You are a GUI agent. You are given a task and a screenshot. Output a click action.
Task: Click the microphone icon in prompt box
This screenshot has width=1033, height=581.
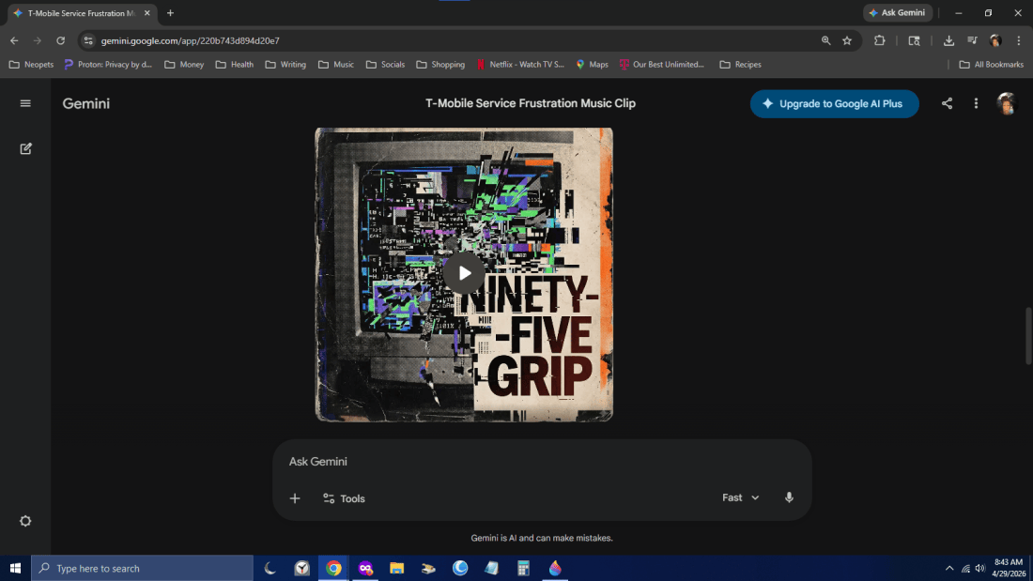pos(789,497)
